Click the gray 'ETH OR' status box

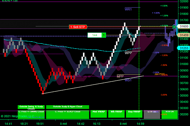coord(152,114)
